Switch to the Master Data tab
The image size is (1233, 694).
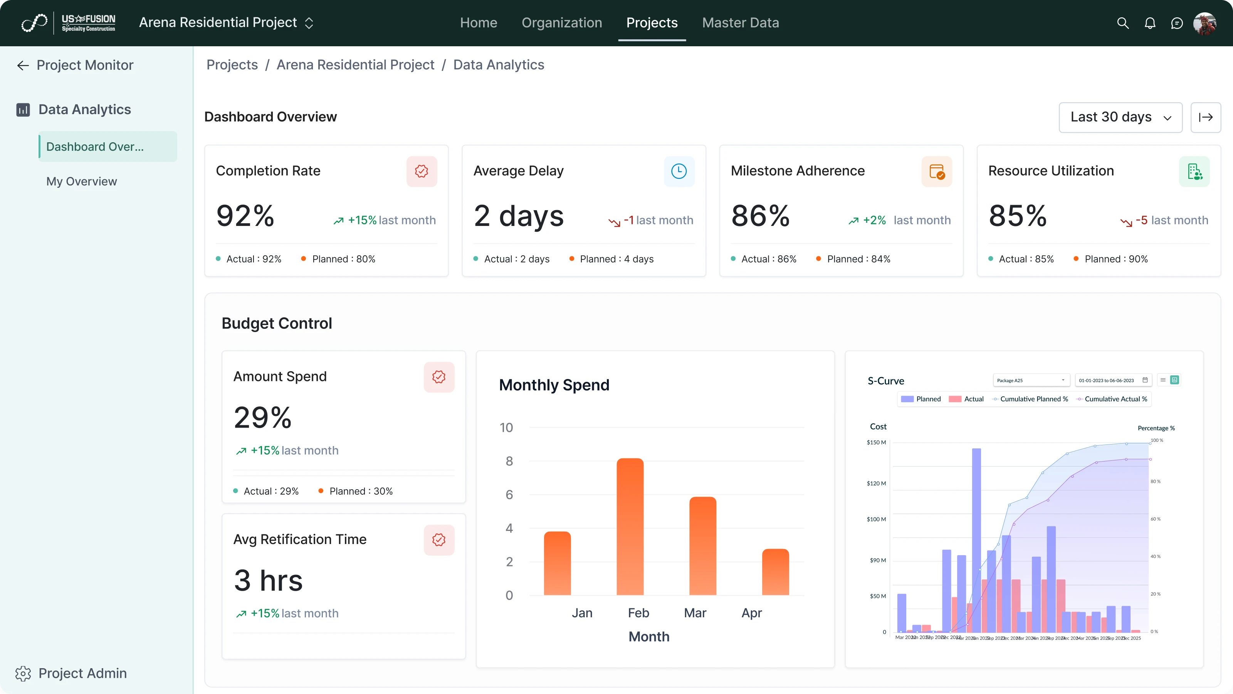point(741,22)
